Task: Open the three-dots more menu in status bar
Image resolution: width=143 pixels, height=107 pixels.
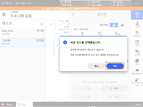Action: pyautogui.click(x=137, y=3)
